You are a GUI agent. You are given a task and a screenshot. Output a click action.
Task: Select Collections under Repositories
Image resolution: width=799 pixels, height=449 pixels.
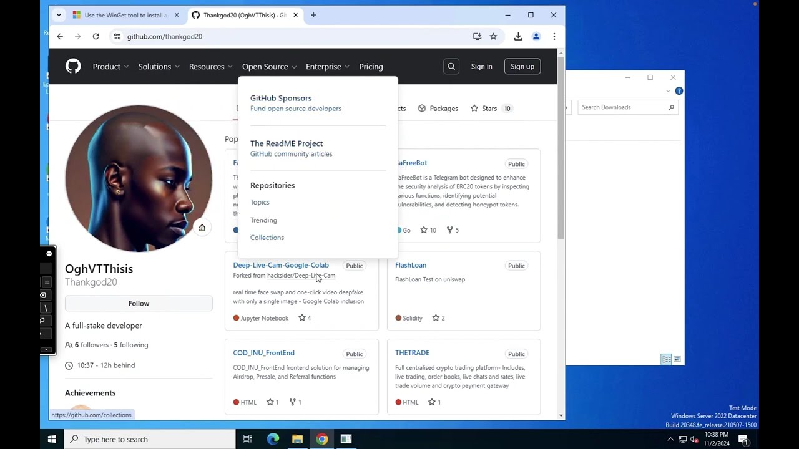pyautogui.click(x=267, y=238)
